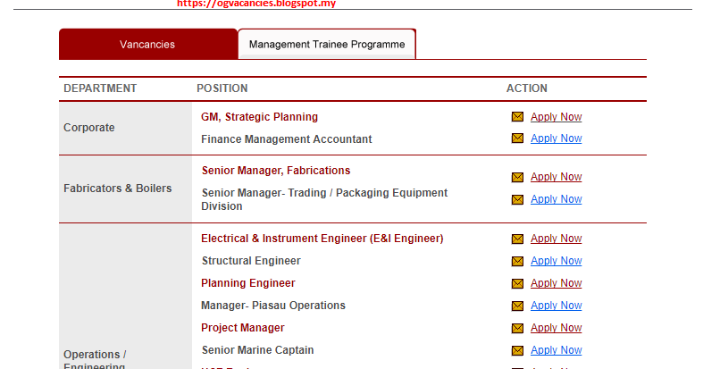
Task: Select the Vancancies tab
Action: point(148,44)
